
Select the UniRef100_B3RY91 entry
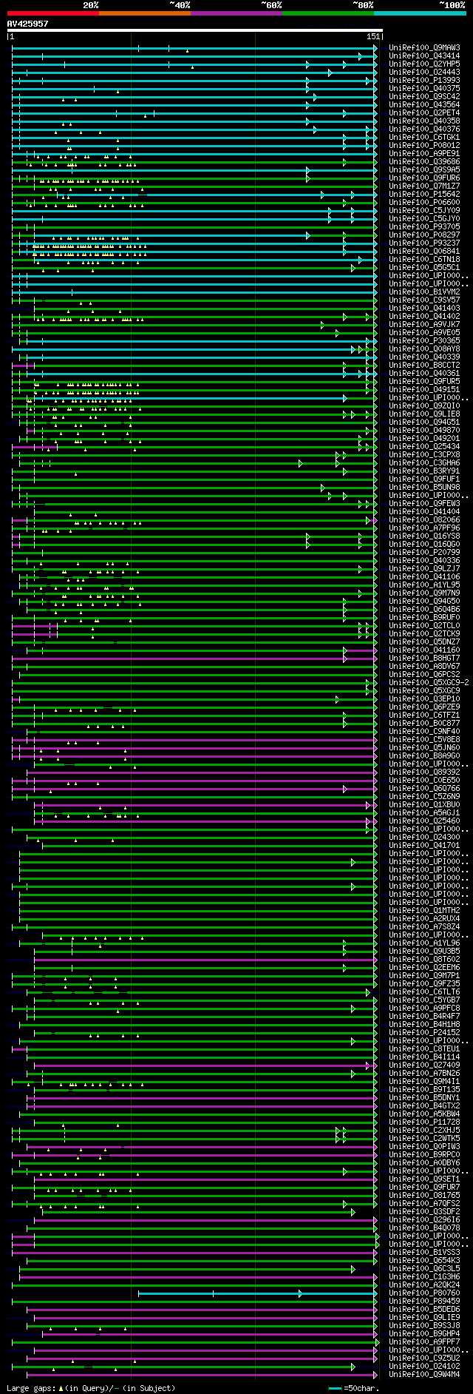pyautogui.click(x=424, y=471)
